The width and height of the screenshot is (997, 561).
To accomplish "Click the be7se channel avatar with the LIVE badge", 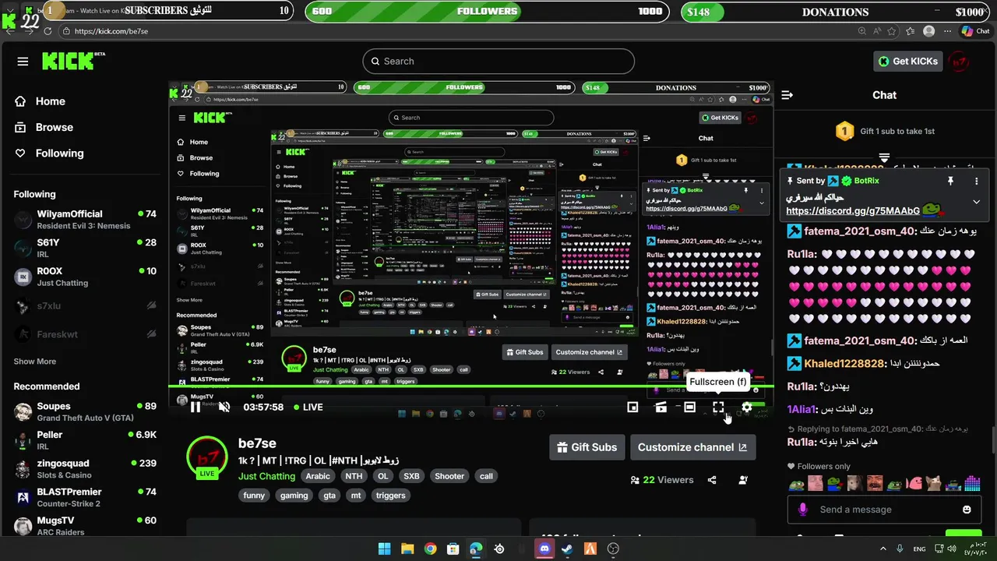I will (207, 456).
